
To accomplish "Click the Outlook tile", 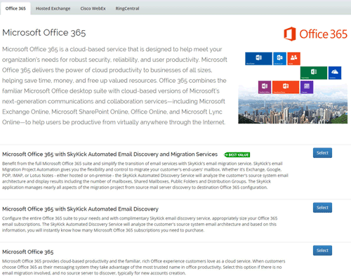I will pyautogui.click(x=279, y=58).
